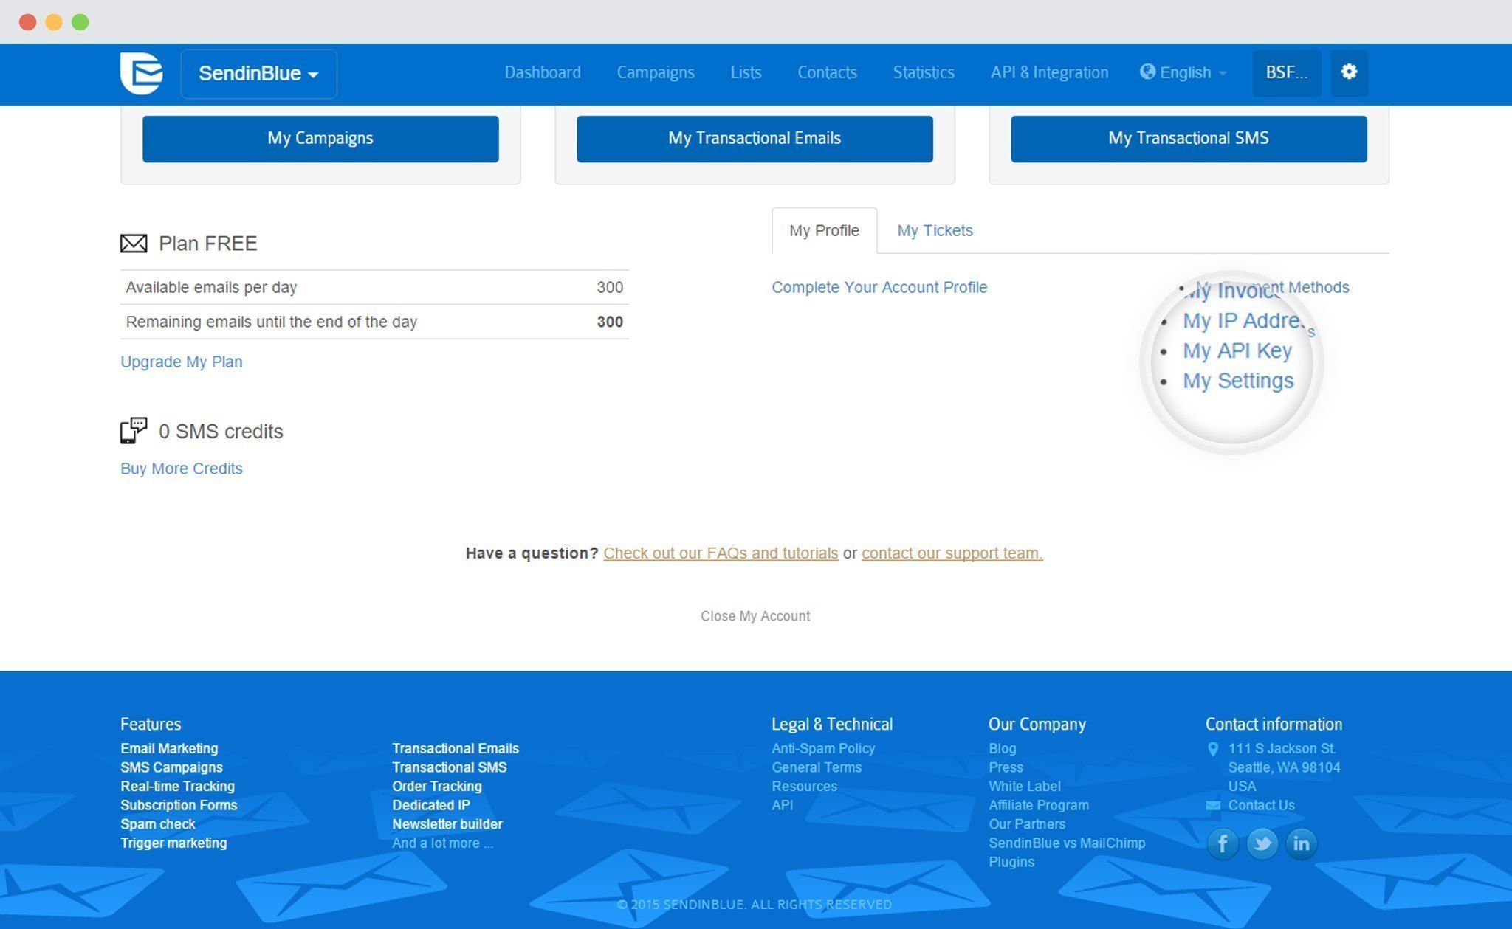Open Complete Your Account Profile link

click(879, 287)
